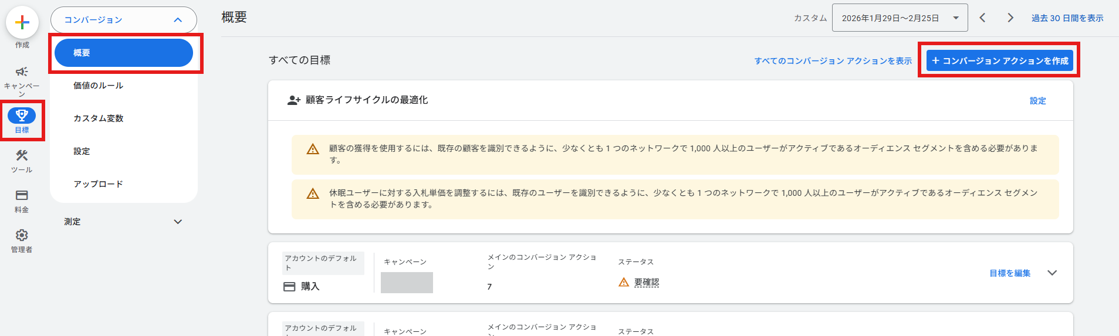The height and width of the screenshot is (336, 1119).
Task: Open Admin via the gear icon
Action: click(22, 235)
